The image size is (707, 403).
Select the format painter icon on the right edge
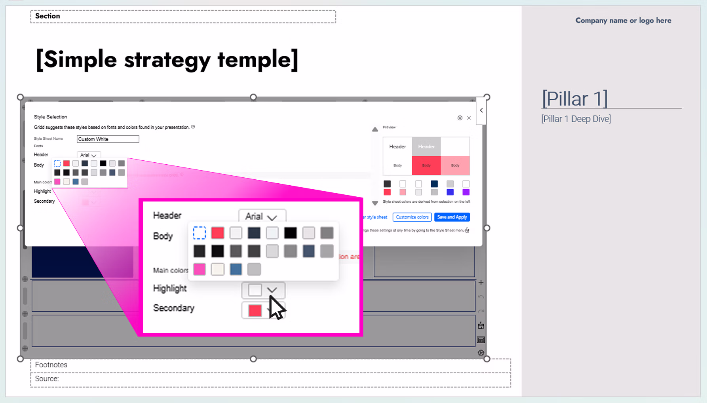[481, 325]
